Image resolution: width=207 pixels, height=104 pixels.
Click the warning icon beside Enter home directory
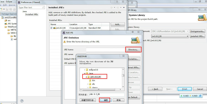(65, 42)
